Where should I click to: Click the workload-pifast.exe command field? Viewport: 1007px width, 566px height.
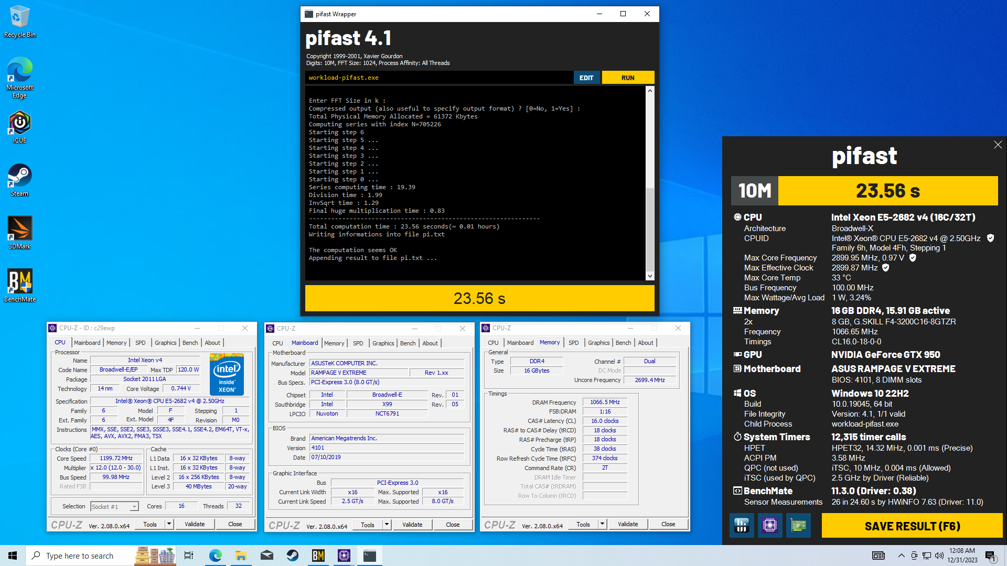point(439,78)
